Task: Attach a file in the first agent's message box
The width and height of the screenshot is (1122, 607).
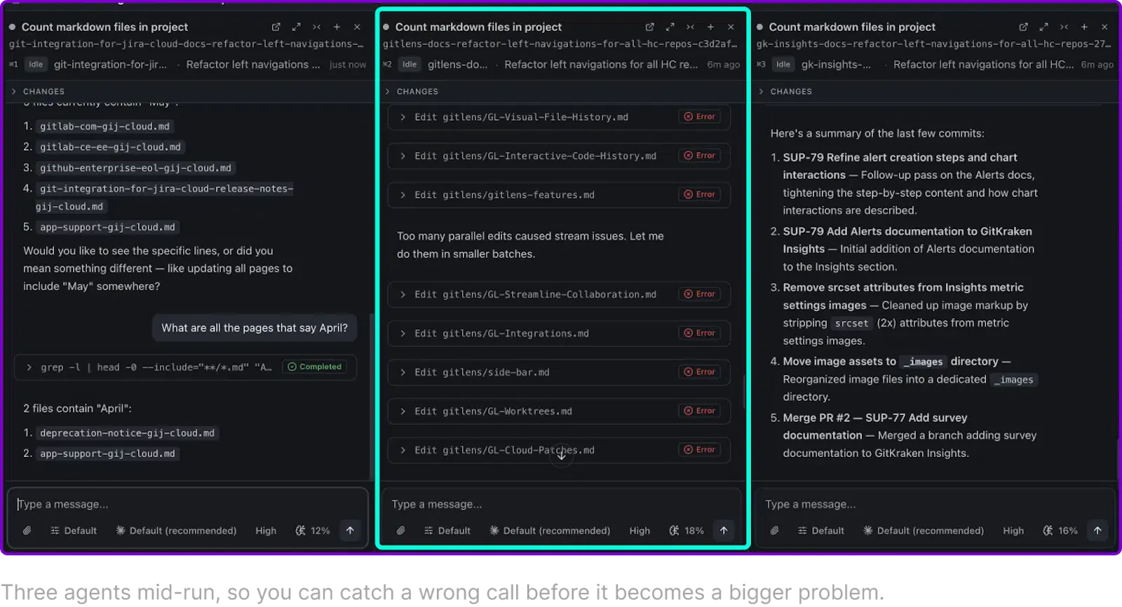Action: pos(27,531)
